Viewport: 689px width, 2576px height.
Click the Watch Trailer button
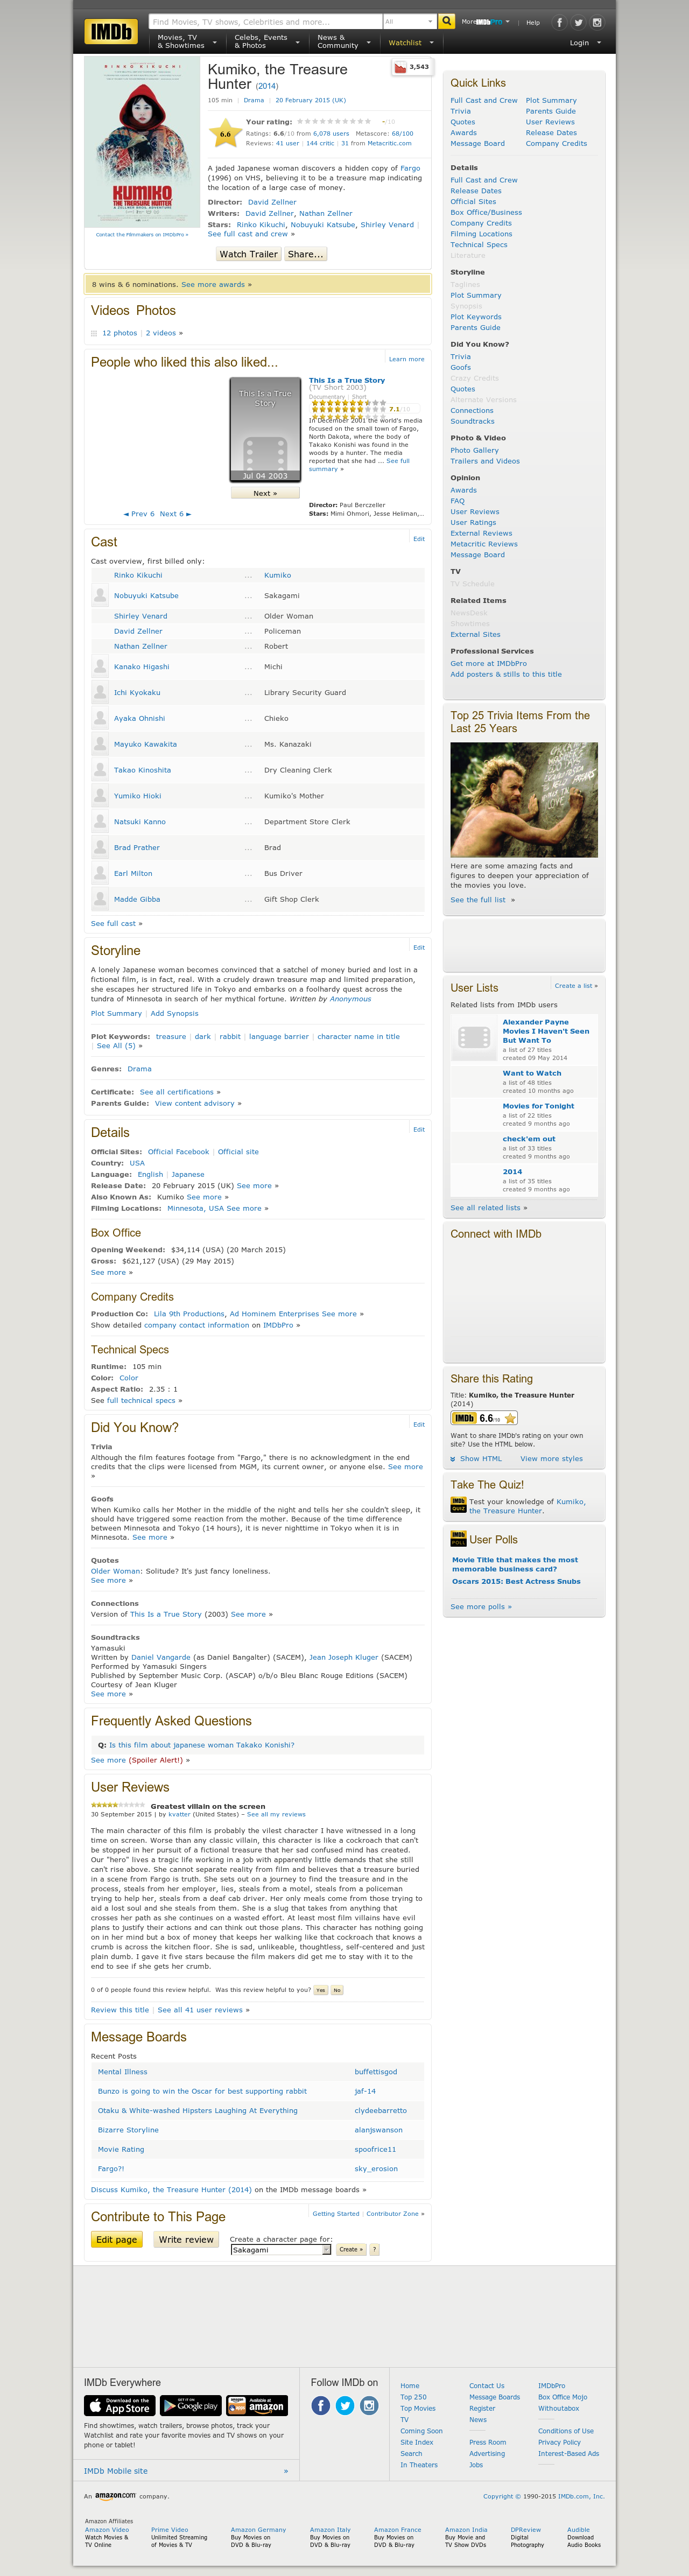[x=249, y=254]
